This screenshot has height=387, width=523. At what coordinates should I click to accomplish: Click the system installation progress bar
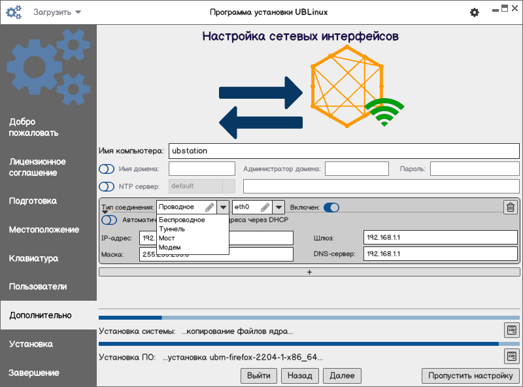coord(309,318)
